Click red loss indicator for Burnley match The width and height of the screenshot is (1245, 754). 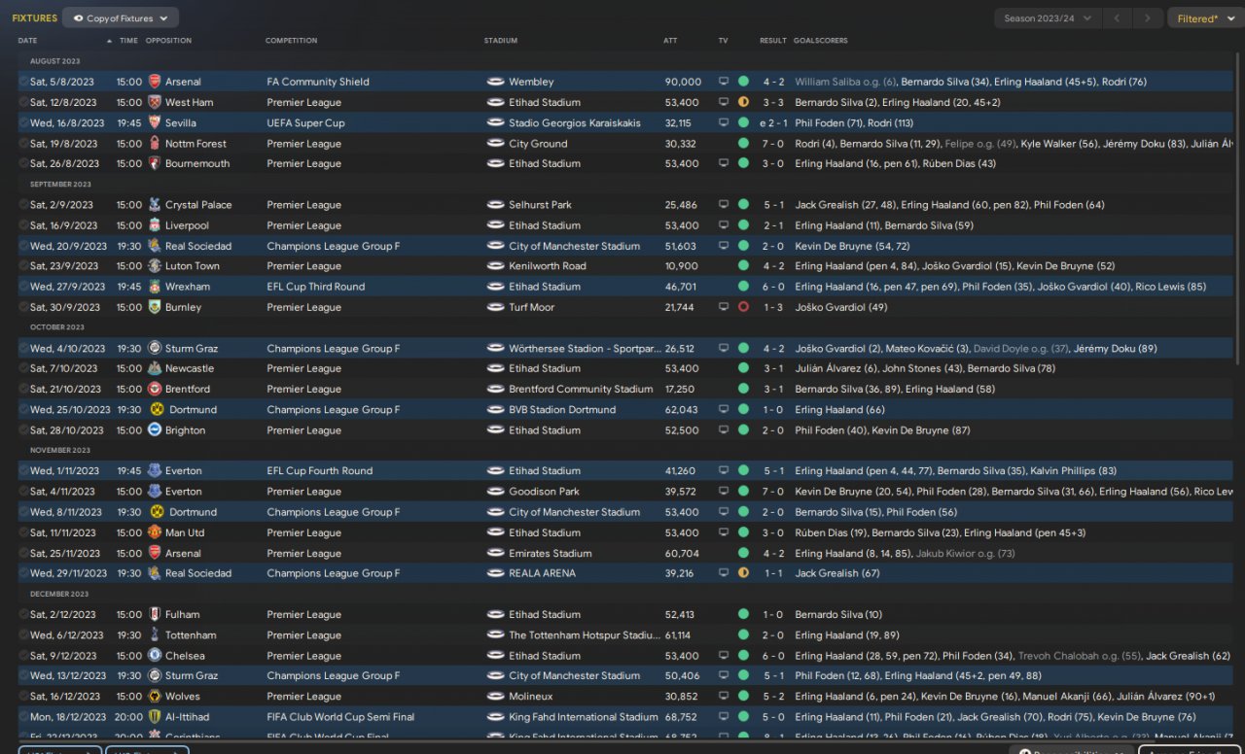click(743, 307)
